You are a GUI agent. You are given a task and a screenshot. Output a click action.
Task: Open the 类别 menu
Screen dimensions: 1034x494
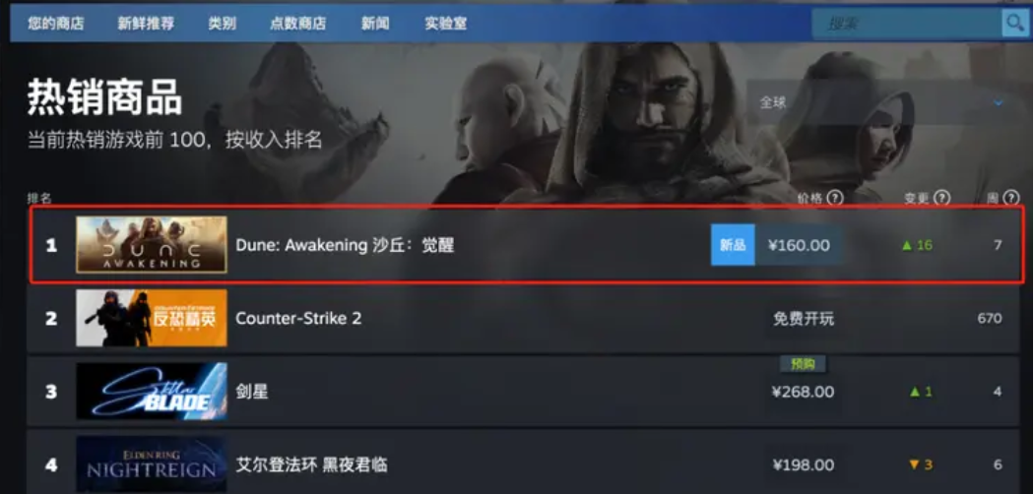click(223, 25)
